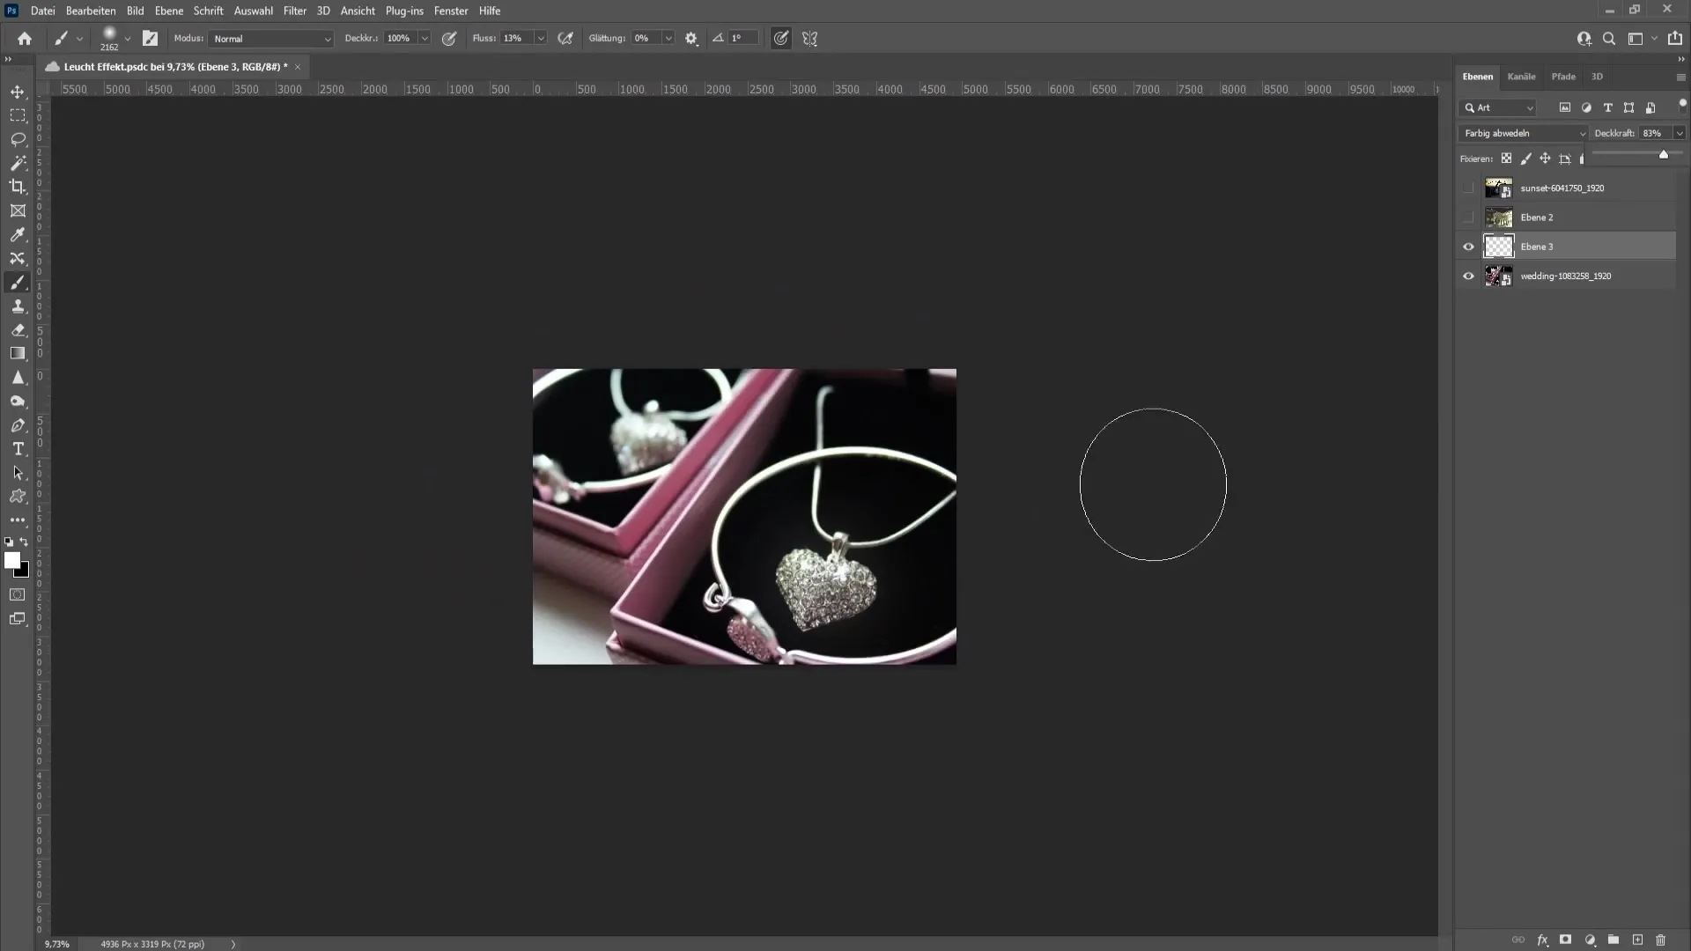Select the Lasso tool

[x=18, y=138]
